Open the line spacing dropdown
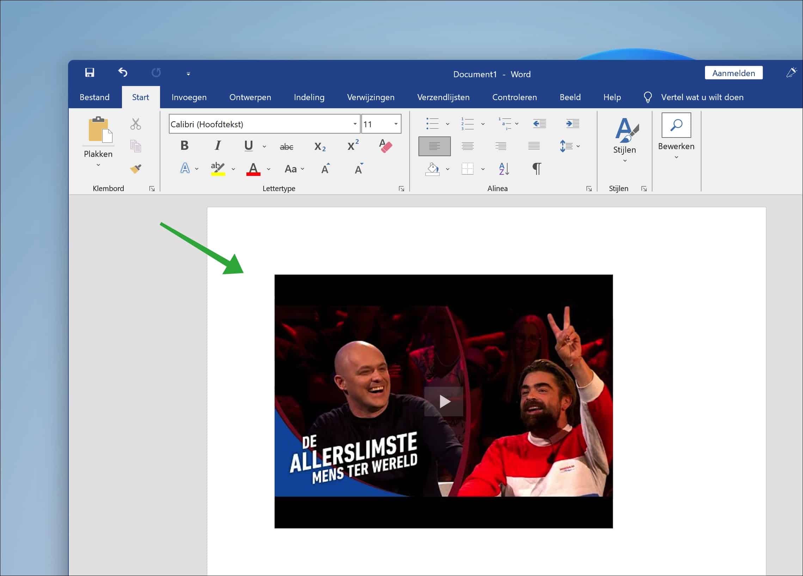Image resolution: width=803 pixels, height=576 pixels. click(578, 146)
